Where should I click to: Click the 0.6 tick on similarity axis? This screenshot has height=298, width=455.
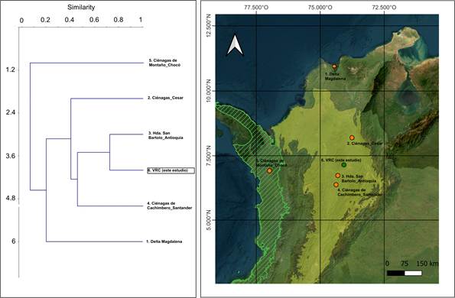[94, 20]
